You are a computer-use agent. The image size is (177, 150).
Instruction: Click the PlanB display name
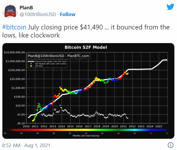(x=26, y=7)
